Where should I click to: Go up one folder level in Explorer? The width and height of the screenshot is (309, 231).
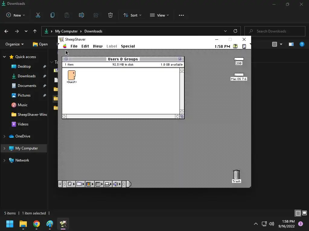[35, 31]
